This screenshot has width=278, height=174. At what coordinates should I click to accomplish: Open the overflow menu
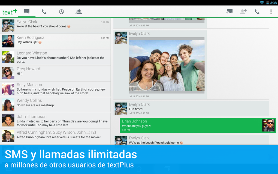271,12
